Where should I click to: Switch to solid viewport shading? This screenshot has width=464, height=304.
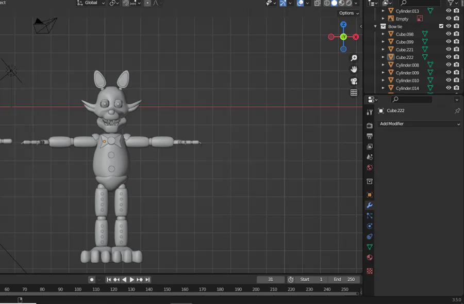[334, 3]
